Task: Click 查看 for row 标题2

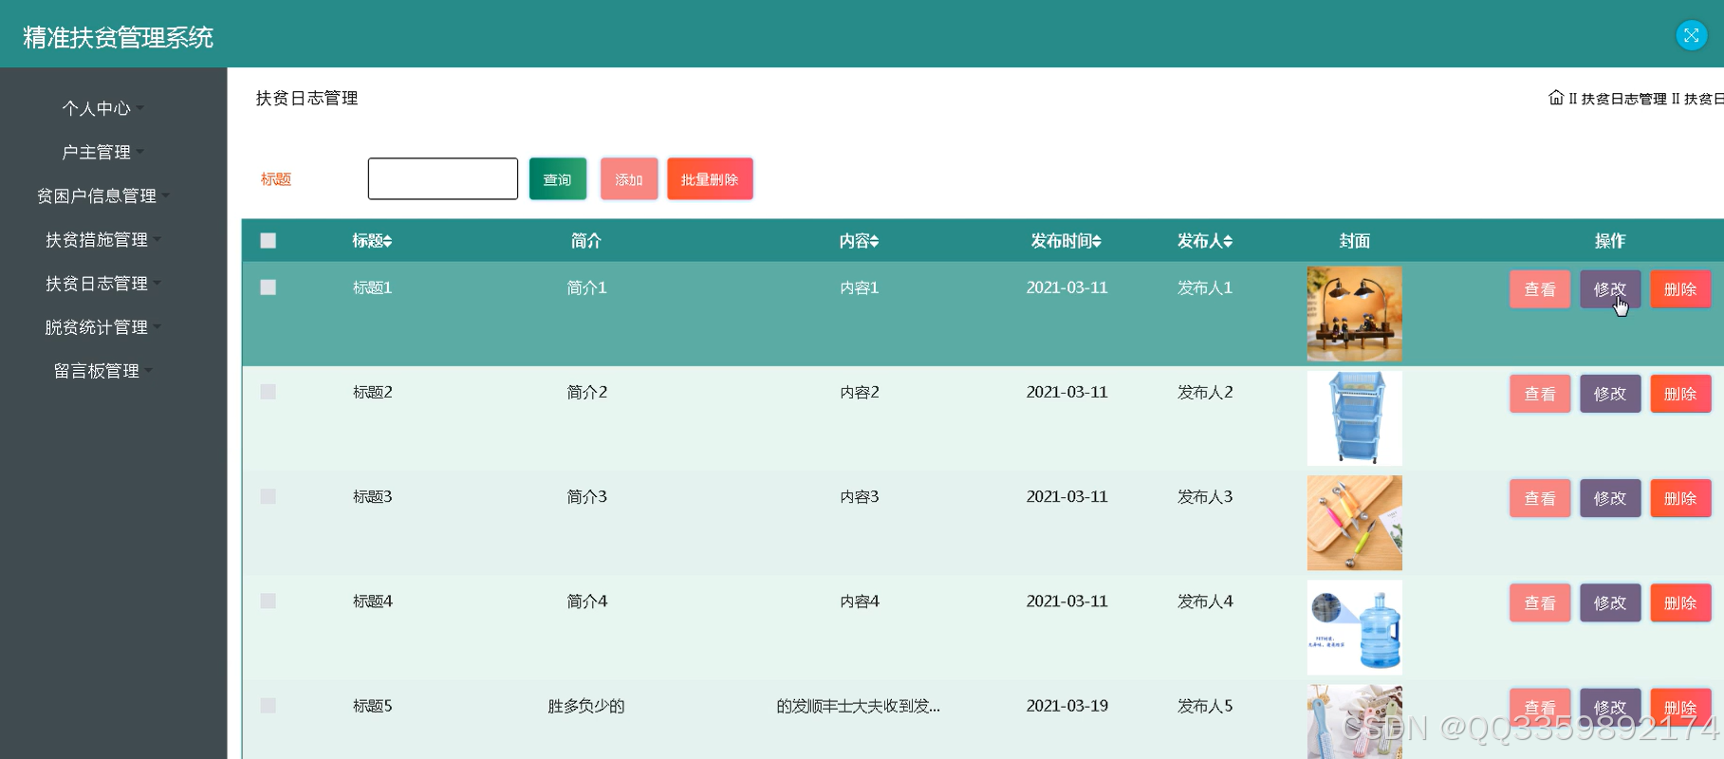Action: (x=1540, y=394)
